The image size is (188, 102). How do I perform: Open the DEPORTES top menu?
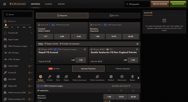pos(36,4)
